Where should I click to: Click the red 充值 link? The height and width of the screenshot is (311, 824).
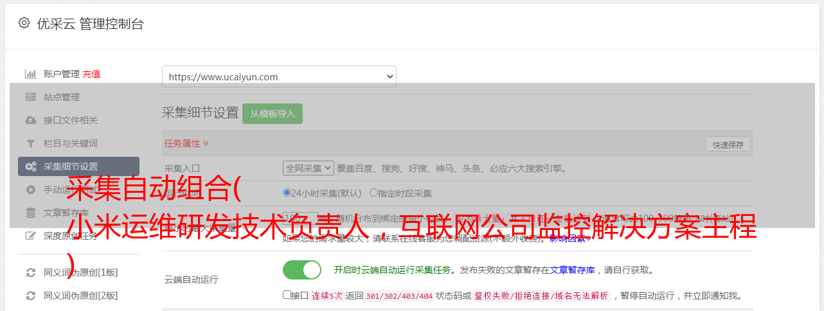(91, 74)
